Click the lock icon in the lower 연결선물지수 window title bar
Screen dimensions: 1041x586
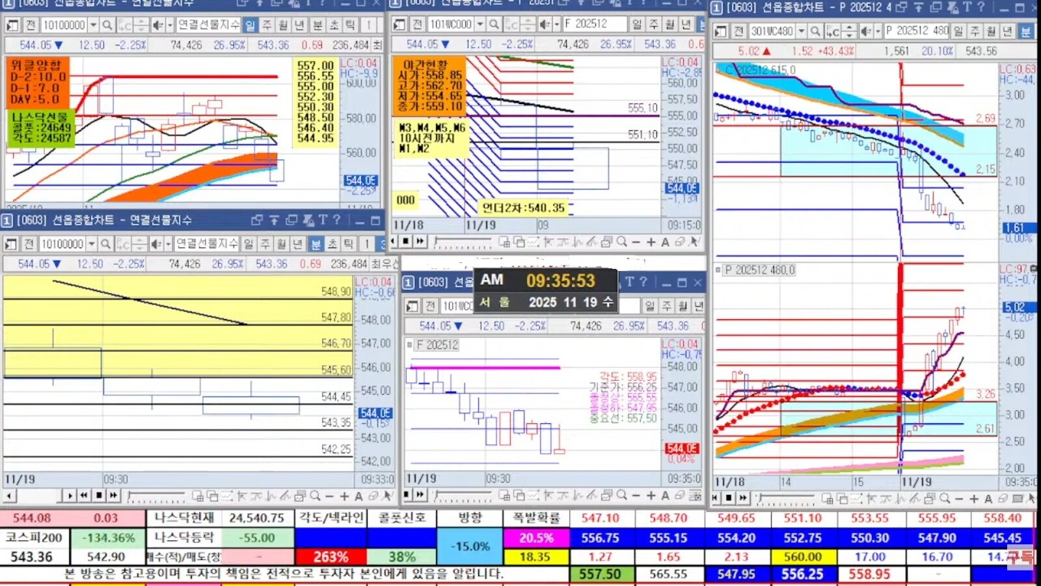click(x=308, y=220)
